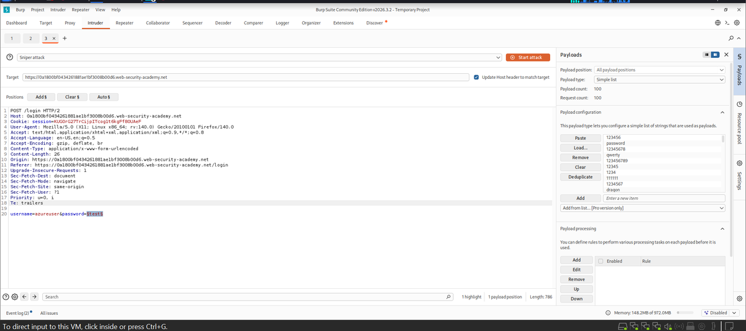Toggle the Enabled rule checkbox header

pyautogui.click(x=601, y=261)
